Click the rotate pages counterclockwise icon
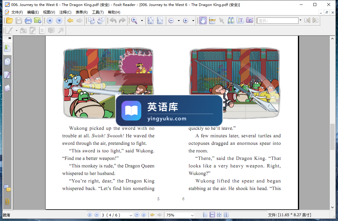The height and width of the screenshot is (221, 338). pyautogui.click(x=101, y=20)
